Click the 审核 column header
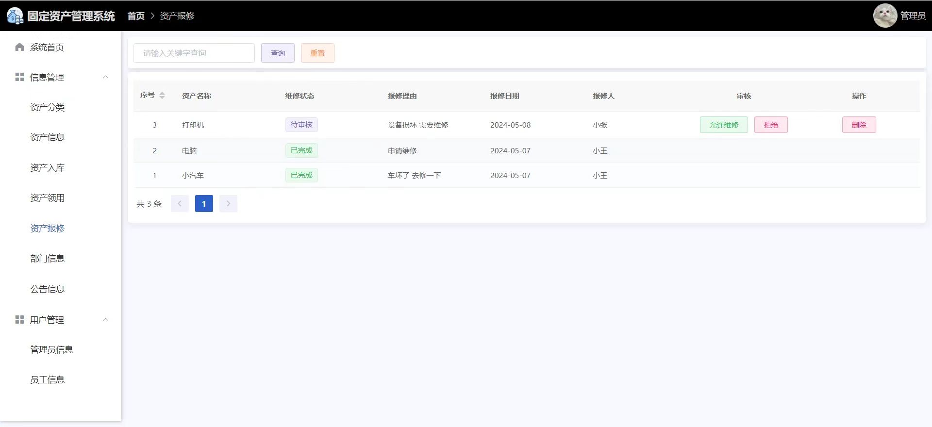 coord(744,96)
